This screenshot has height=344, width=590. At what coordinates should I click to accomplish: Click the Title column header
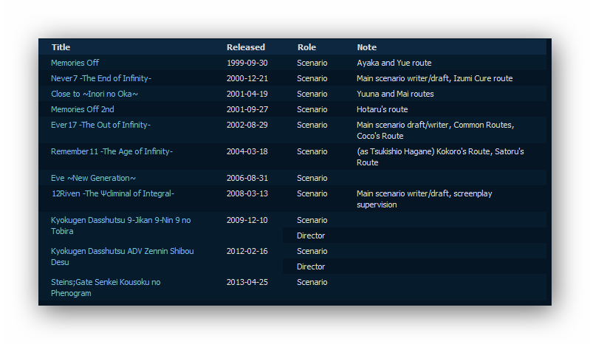coord(61,47)
